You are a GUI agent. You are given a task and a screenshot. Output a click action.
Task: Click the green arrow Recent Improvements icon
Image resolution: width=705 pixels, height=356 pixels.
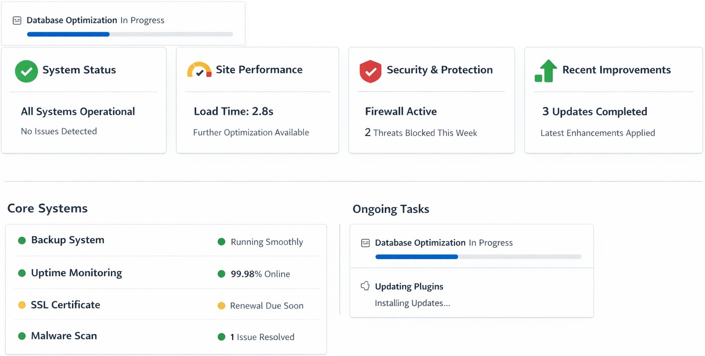point(546,71)
